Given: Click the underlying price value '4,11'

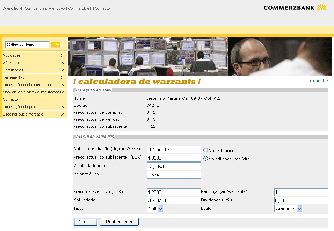Looking at the screenshot, I should point(151,126).
